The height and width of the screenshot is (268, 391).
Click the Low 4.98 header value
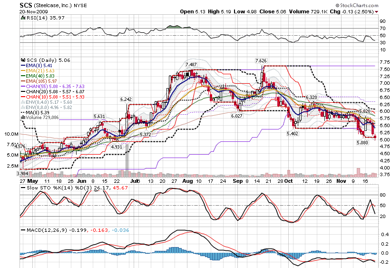click(245, 12)
